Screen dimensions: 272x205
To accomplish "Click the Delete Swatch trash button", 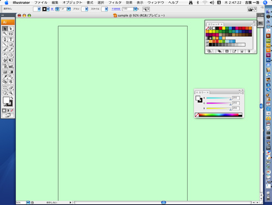I will coord(249,52).
